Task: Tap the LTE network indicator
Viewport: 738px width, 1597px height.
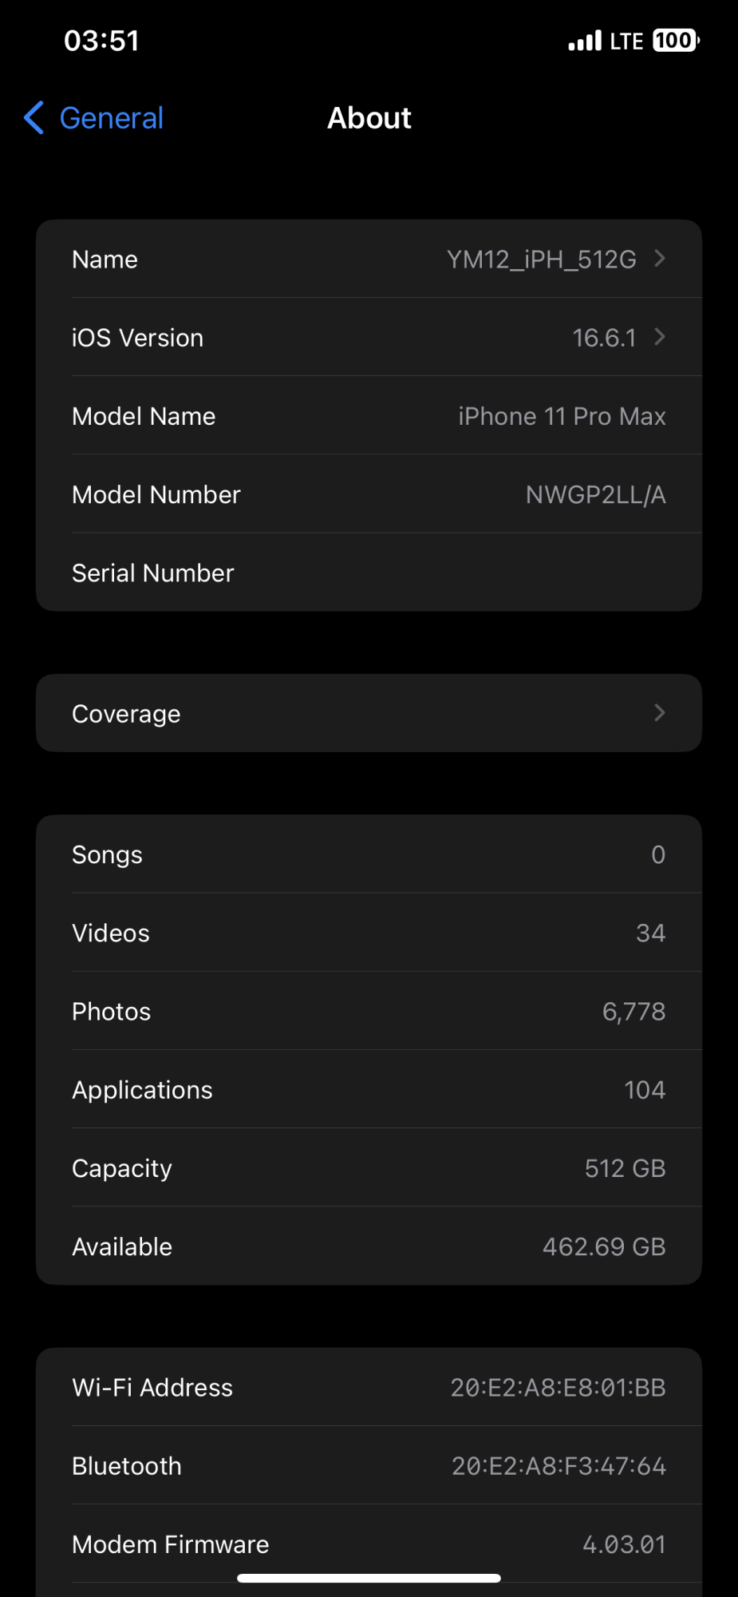Action: [626, 42]
